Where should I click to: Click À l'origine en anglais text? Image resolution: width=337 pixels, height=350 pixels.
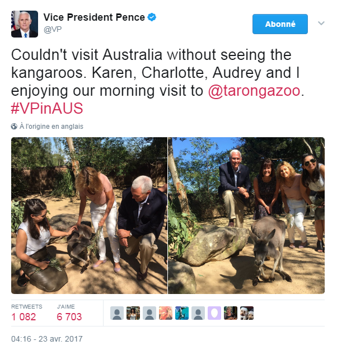[52, 127]
